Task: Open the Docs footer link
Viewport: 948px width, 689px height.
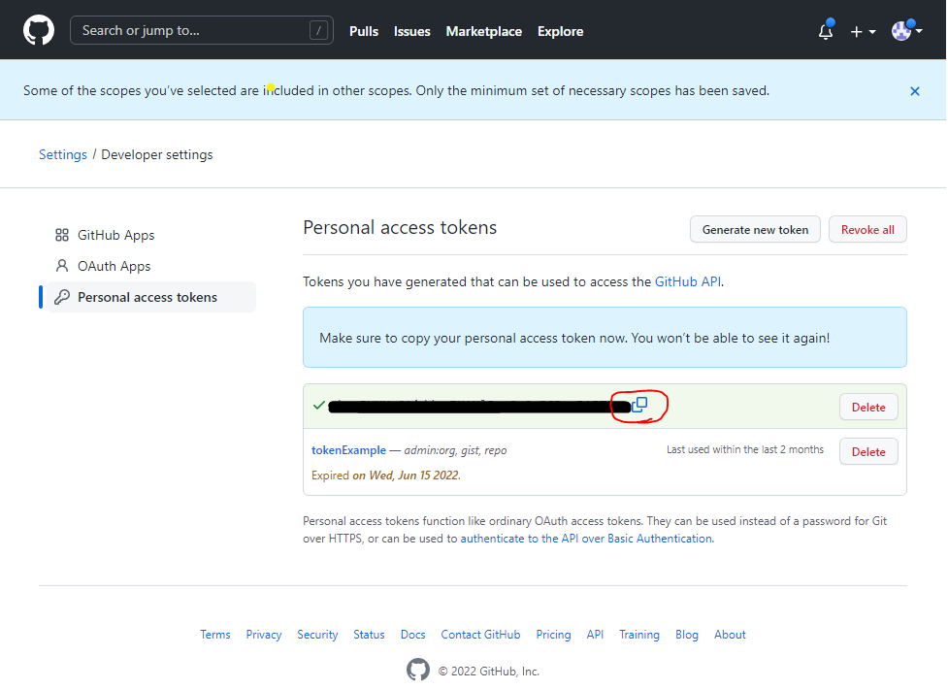Action: click(413, 635)
